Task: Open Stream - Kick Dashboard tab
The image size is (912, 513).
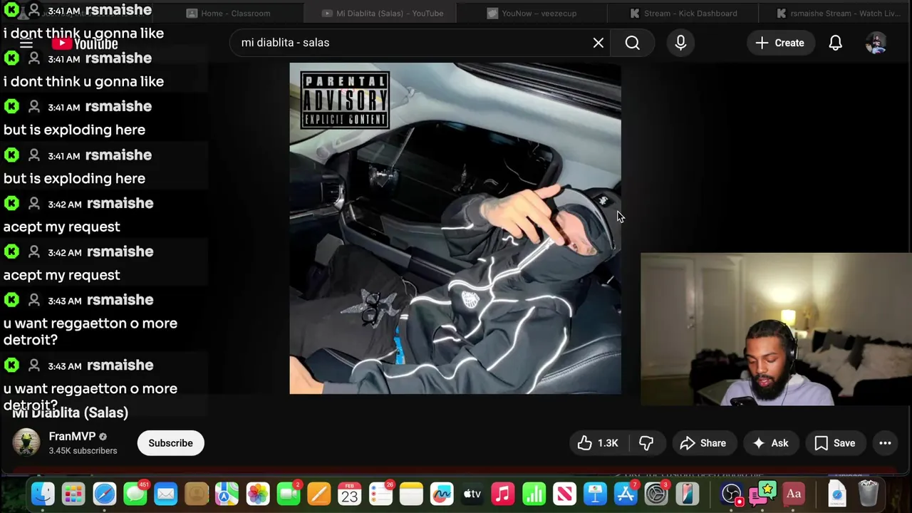Action: coord(684,13)
